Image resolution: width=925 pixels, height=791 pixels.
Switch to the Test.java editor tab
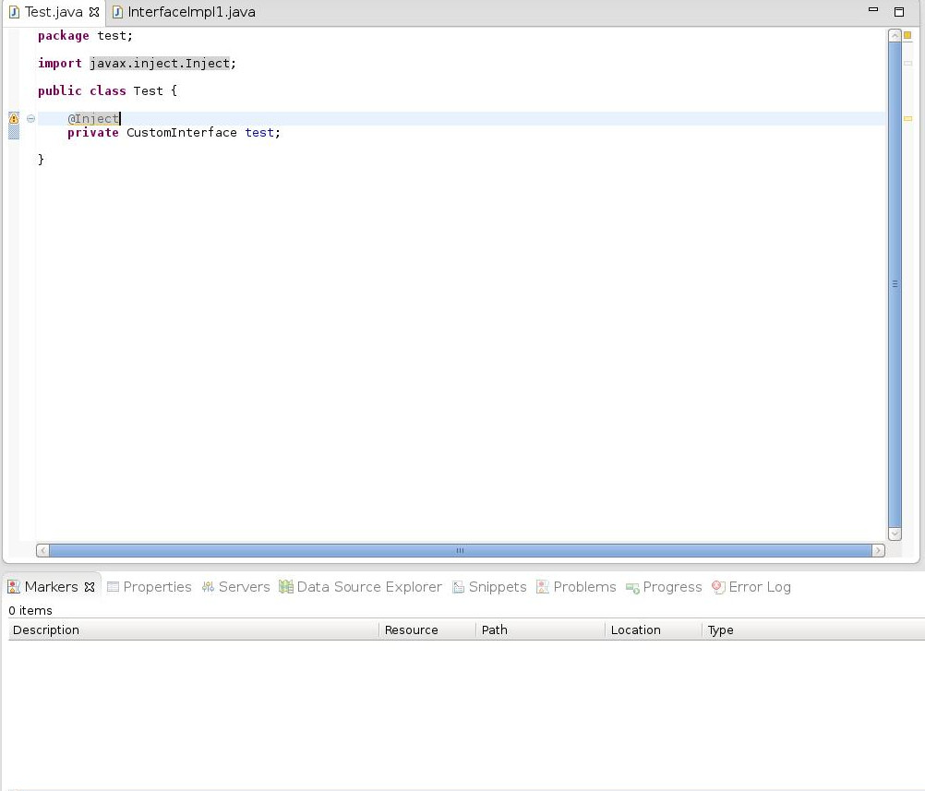(x=54, y=12)
